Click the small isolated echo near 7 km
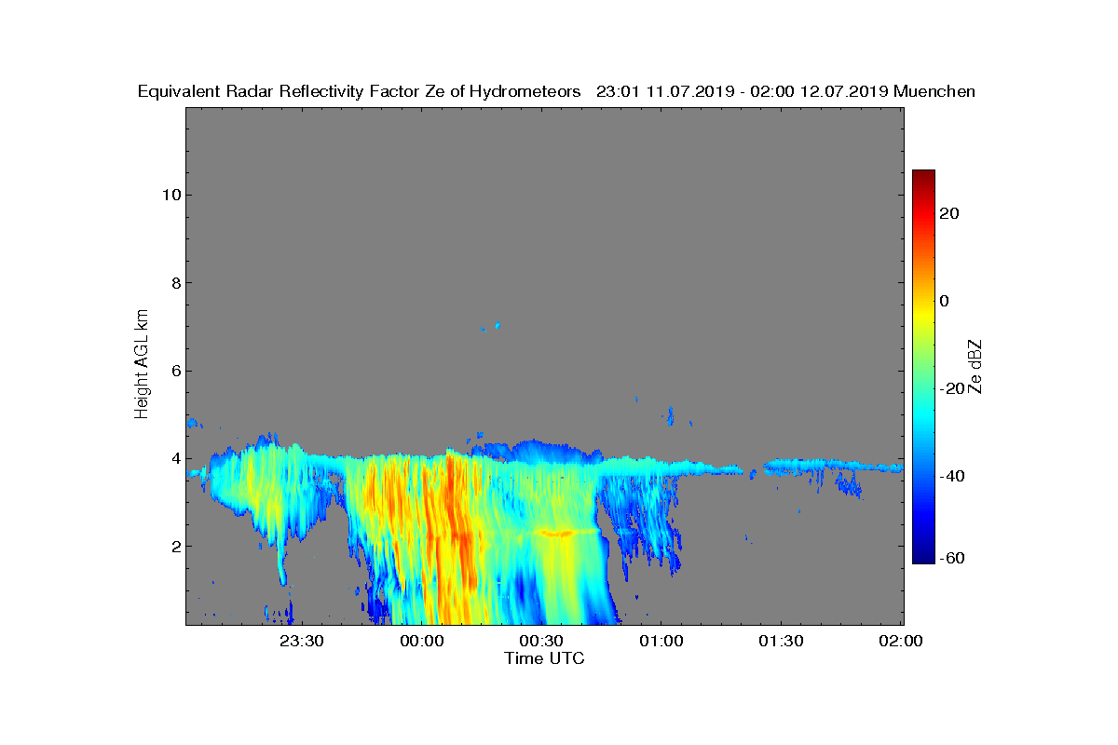 click(498, 325)
